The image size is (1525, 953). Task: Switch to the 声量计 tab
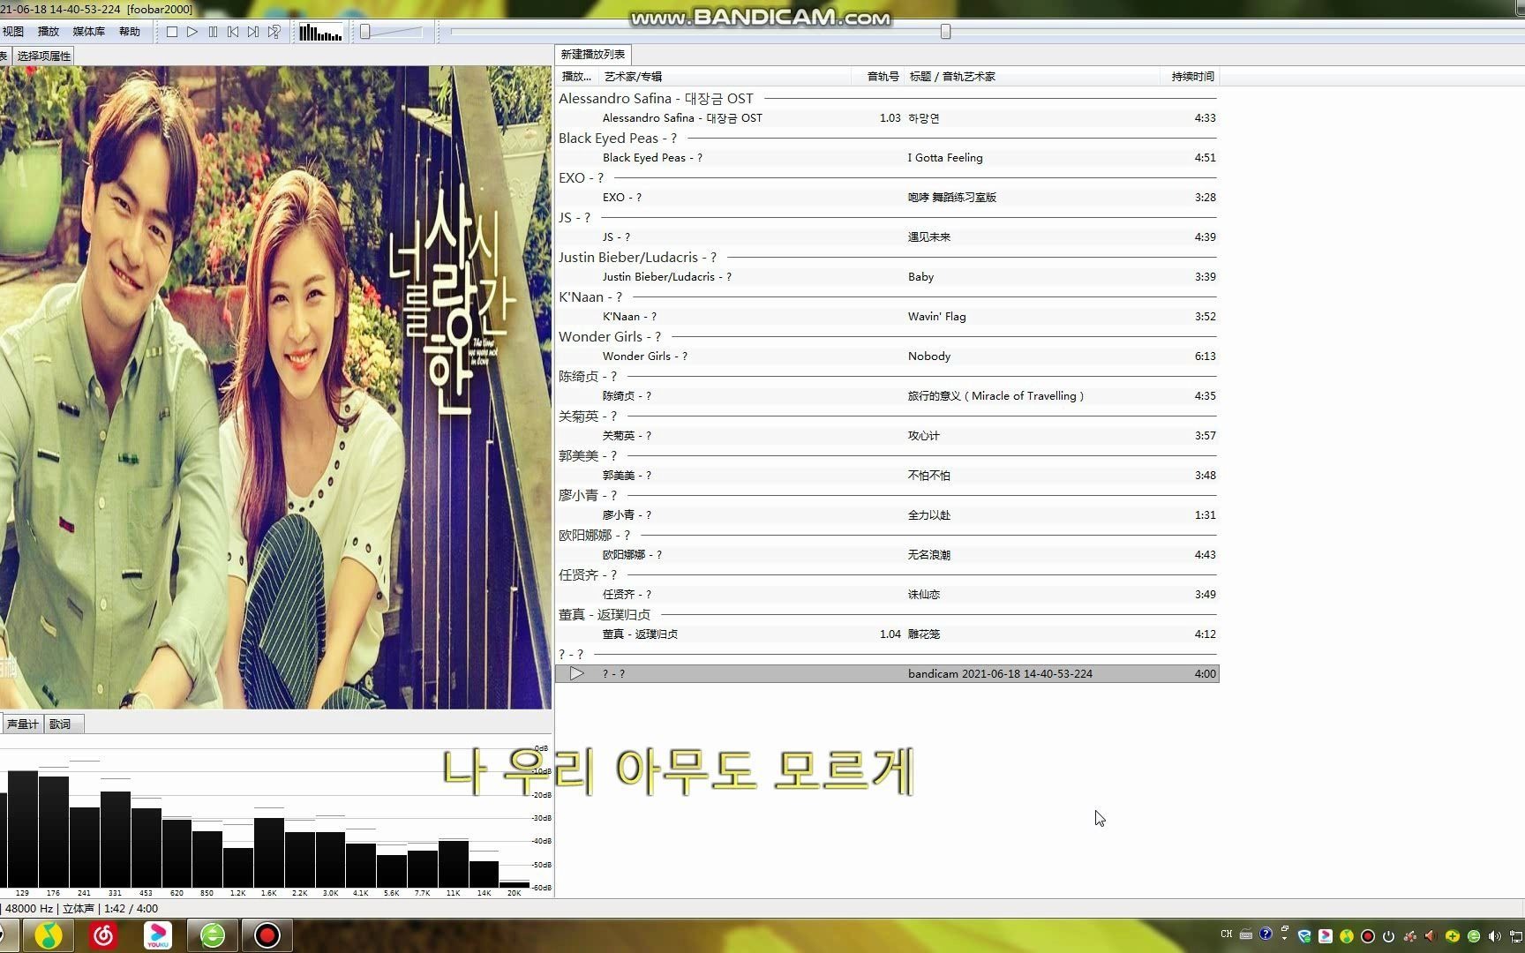22,724
